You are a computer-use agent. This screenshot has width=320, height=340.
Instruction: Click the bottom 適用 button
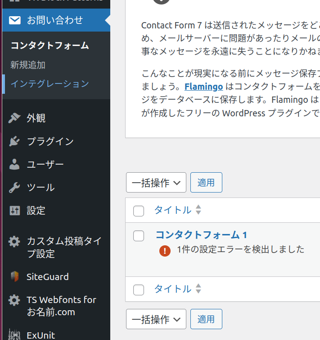coord(206,319)
